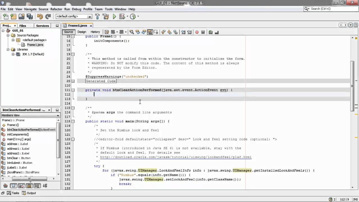Image resolution: width=359 pixels, height=202 pixels.
Task: Open the Tools menu
Action: (x=109, y=9)
